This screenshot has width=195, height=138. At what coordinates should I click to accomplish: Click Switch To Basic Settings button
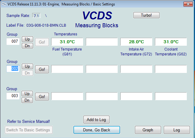[x=29, y=130]
